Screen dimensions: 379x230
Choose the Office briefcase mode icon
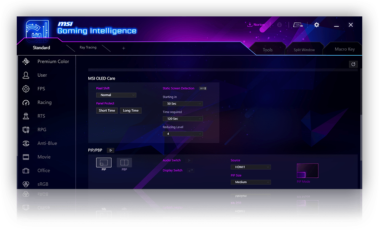pos(26,170)
